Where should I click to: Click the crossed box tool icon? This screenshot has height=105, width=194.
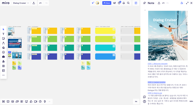[4, 66]
